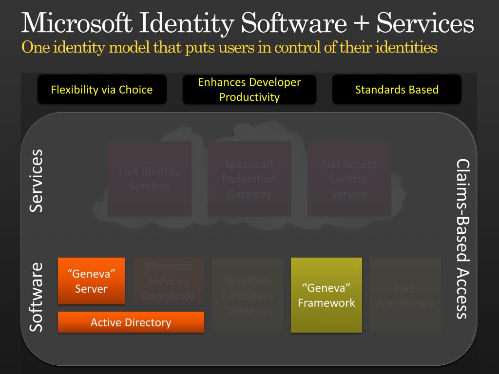Click the dimmed .Net Access Control Service tile
This screenshot has height=374, width=499.
(x=349, y=179)
